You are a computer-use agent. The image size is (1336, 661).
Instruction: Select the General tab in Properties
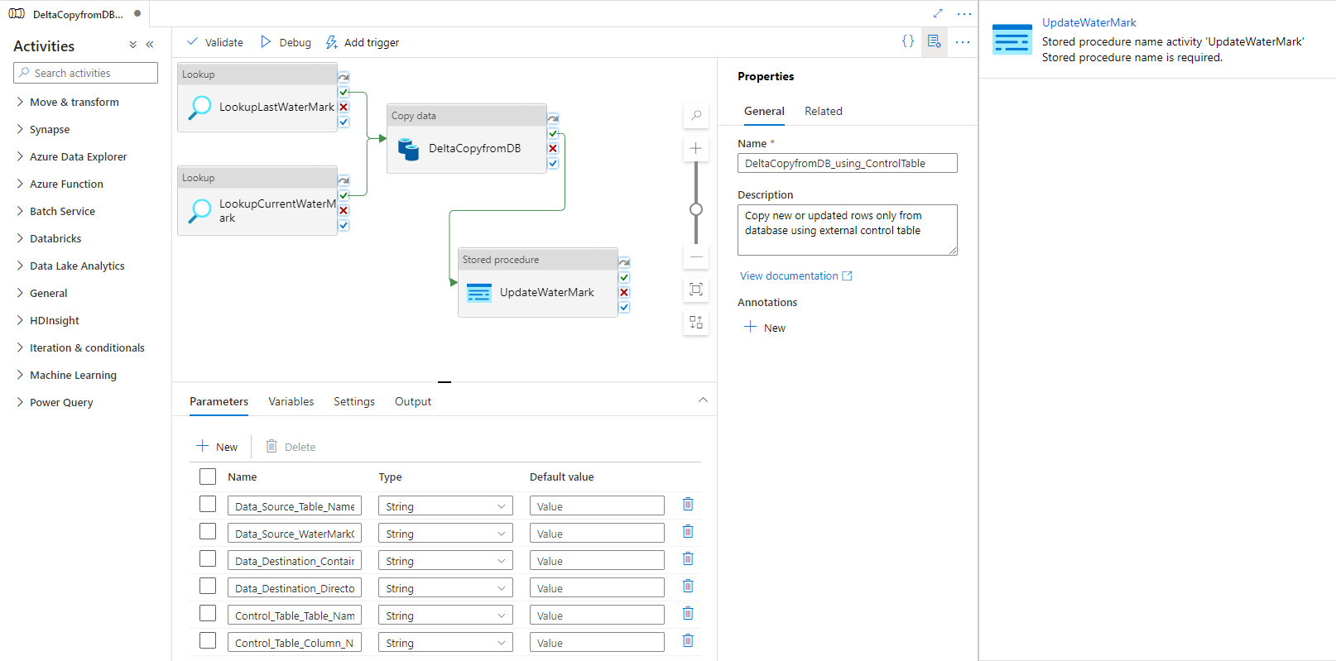pos(764,111)
